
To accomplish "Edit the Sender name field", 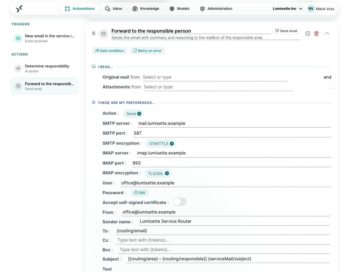I will pyautogui.click(x=234, y=221).
